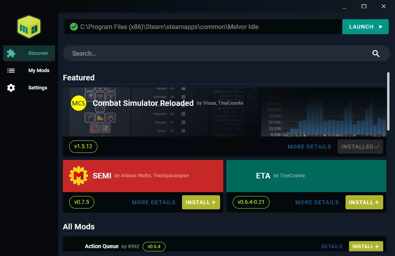Click the My Mods list icon
The width and height of the screenshot is (395, 256).
(11, 71)
